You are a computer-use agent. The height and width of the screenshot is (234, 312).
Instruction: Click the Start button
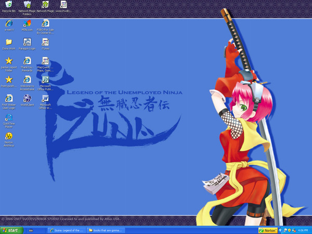pos(11,230)
